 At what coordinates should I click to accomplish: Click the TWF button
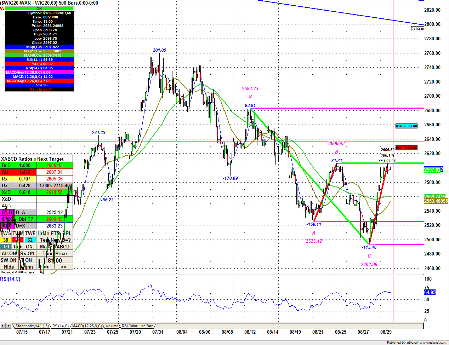(30, 233)
